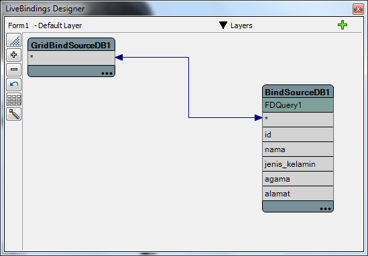Viewport: 368px width, 256px height.
Task: Select the nama field row
Action: 298,149
